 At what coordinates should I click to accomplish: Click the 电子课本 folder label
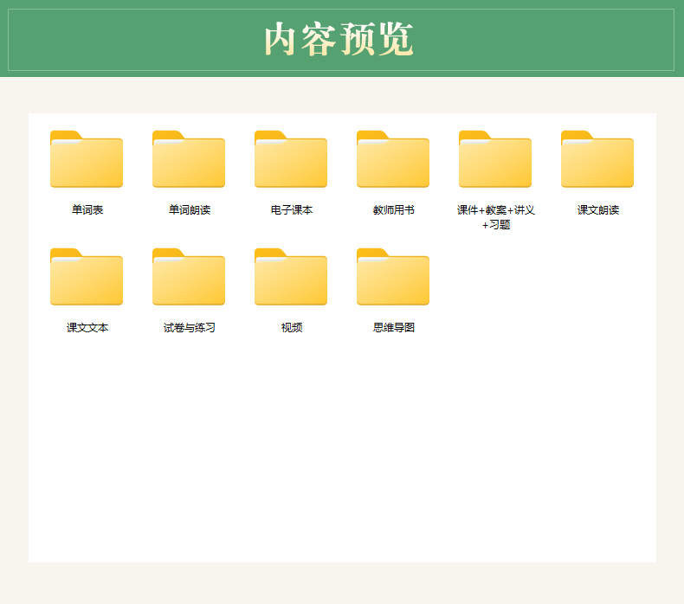point(292,209)
